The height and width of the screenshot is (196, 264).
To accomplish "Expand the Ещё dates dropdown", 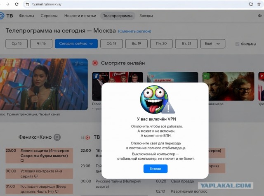I will pyautogui.click(x=213, y=44).
